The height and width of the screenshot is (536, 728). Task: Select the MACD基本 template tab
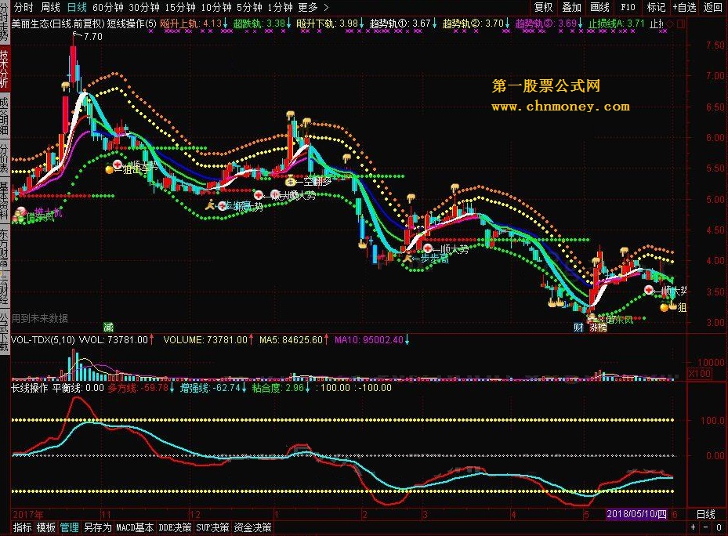pyautogui.click(x=135, y=527)
